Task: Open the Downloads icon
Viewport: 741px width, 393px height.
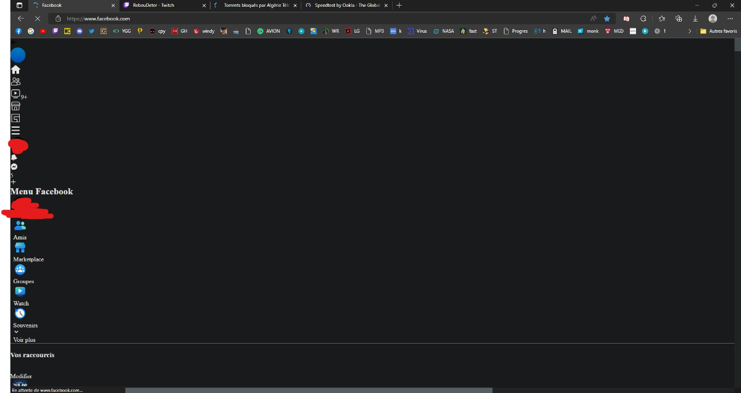Action: click(x=696, y=19)
